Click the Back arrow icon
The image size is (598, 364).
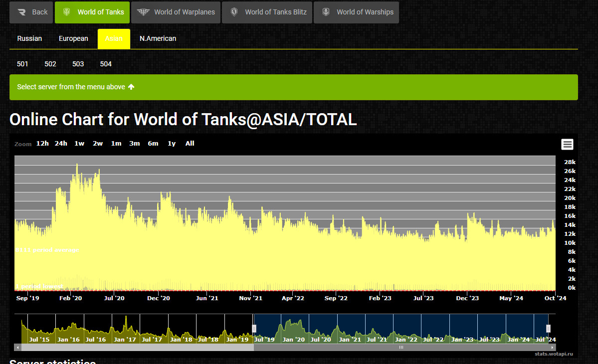(x=21, y=12)
